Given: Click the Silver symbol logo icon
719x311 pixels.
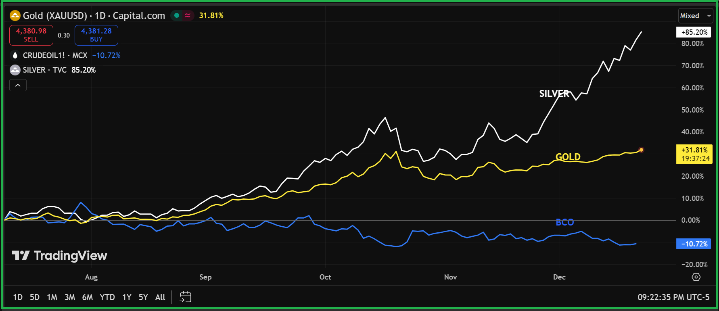Looking at the screenshot, I should pos(15,70).
